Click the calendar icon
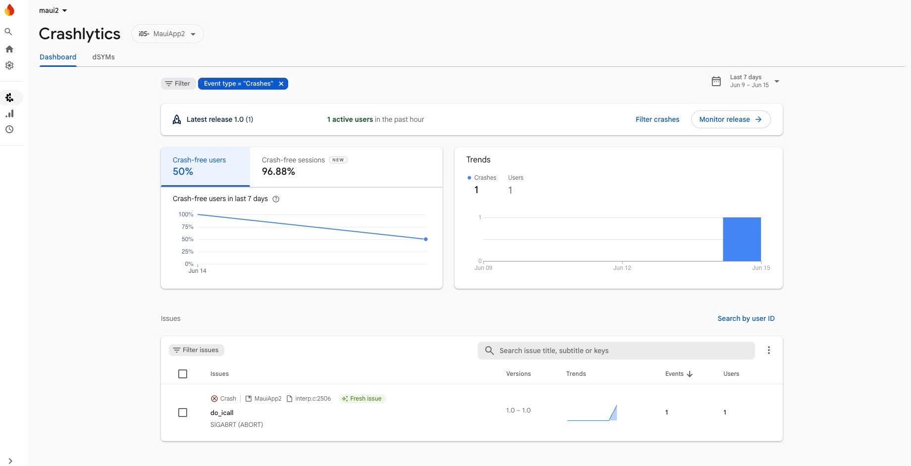Image resolution: width=911 pixels, height=466 pixels. click(x=716, y=81)
